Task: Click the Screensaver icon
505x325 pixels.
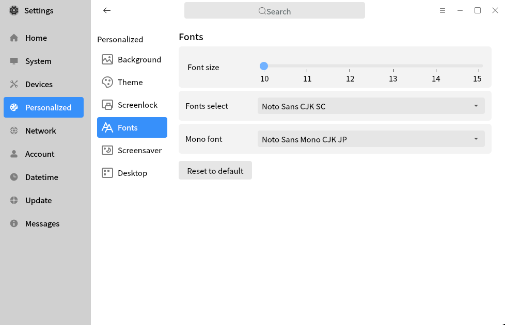Action: point(107,150)
